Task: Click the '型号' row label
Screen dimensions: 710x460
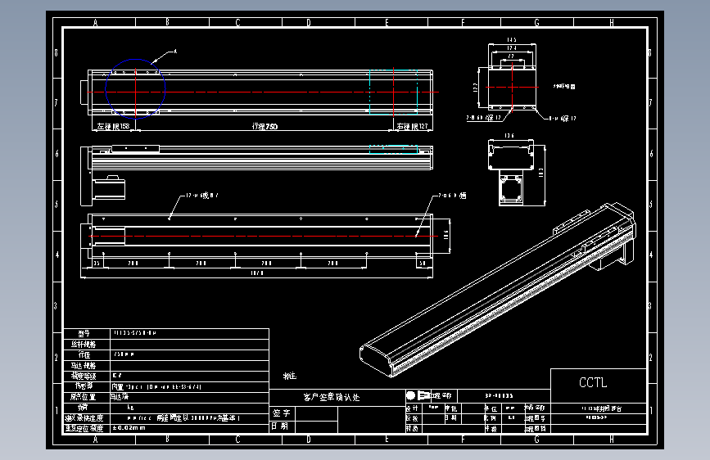Action: tap(84, 334)
